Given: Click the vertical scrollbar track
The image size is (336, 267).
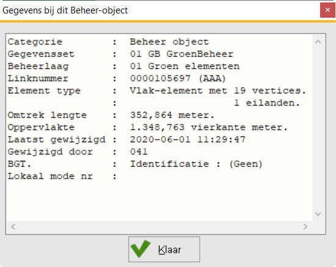Looking at the screenshot, I should (x=318, y=128).
